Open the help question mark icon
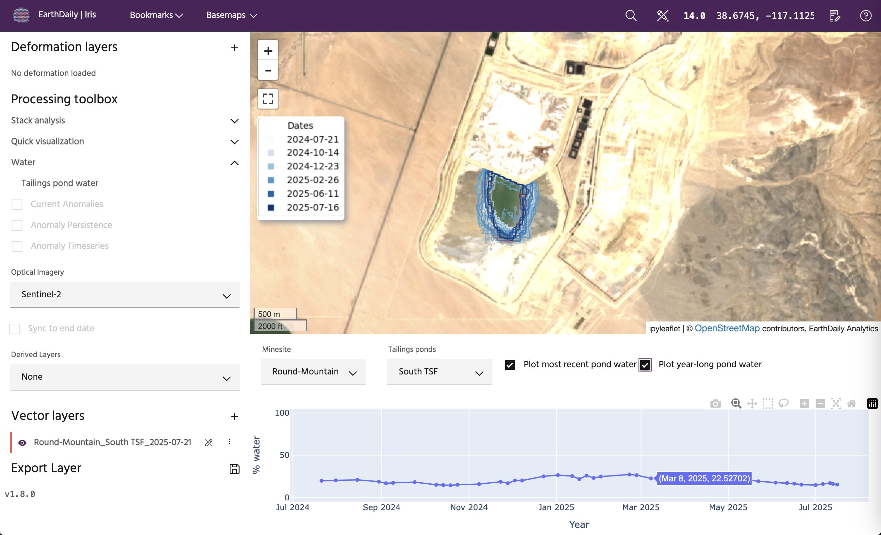This screenshot has width=881, height=535. tap(865, 15)
